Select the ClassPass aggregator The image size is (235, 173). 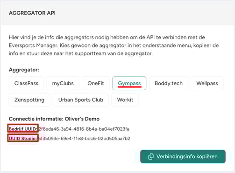click(x=26, y=83)
